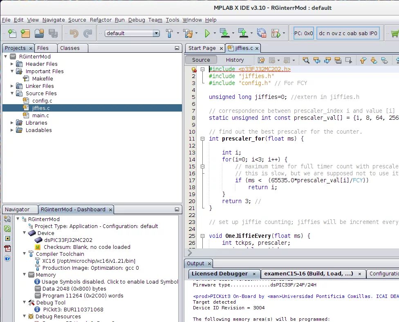Open the Refactor menu
This screenshot has width=399, height=322.
(101, 20)
